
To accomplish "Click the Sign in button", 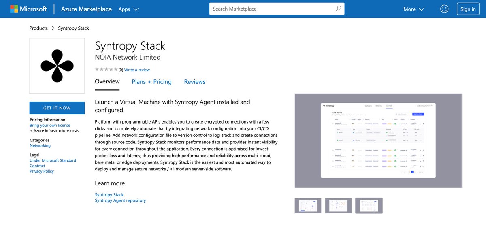I will point(468,9).
